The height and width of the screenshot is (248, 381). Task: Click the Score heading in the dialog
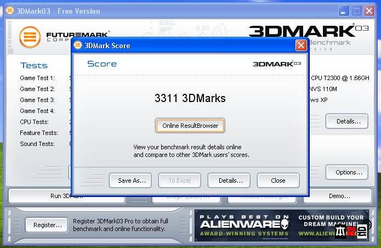coord(102,64)
